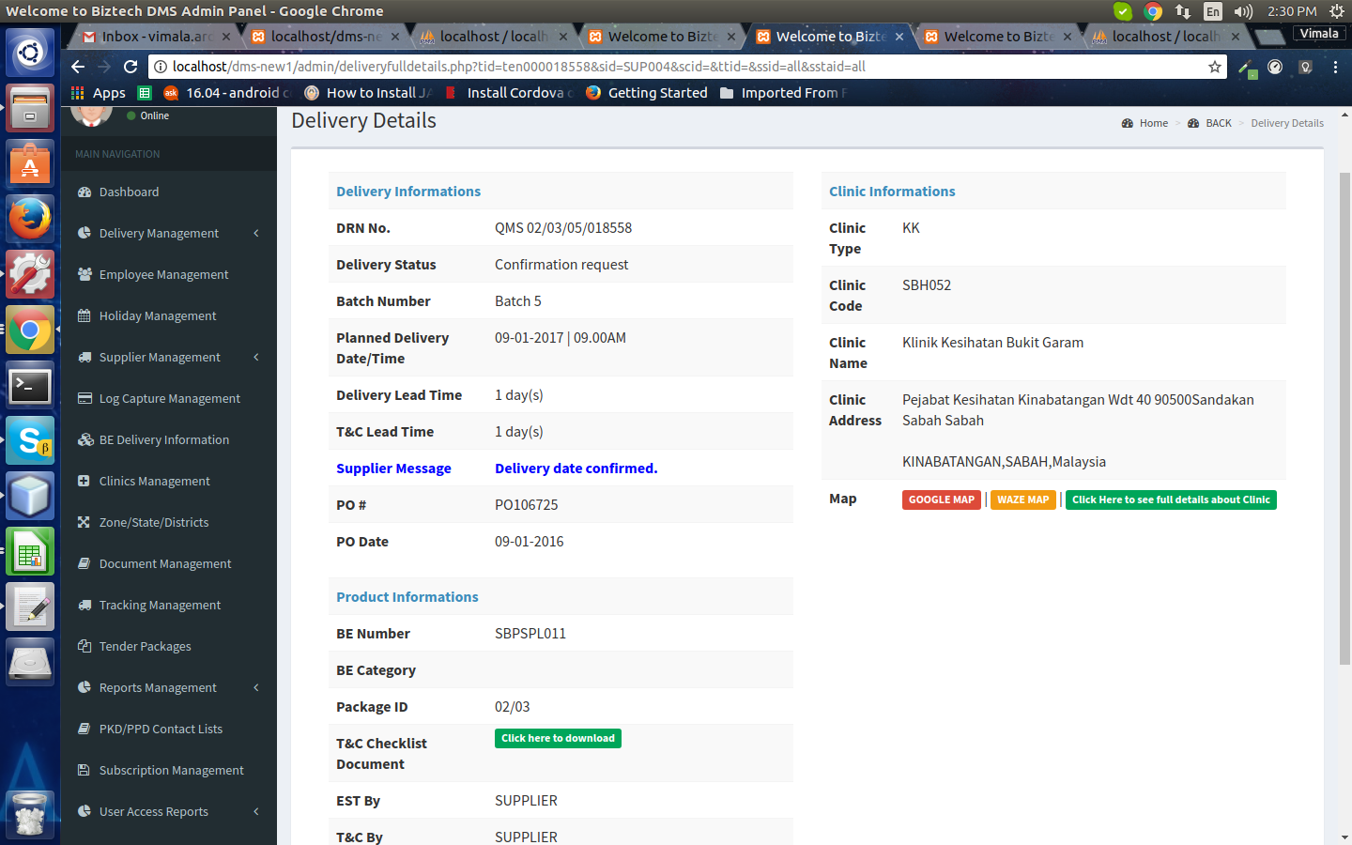Reload the page with browser refresh
Viewport: 1352px width, 845px height.
tap(131, 67)
